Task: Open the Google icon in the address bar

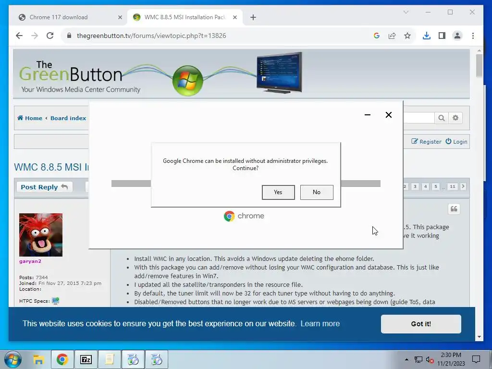Action: click(x=377, y=36)
